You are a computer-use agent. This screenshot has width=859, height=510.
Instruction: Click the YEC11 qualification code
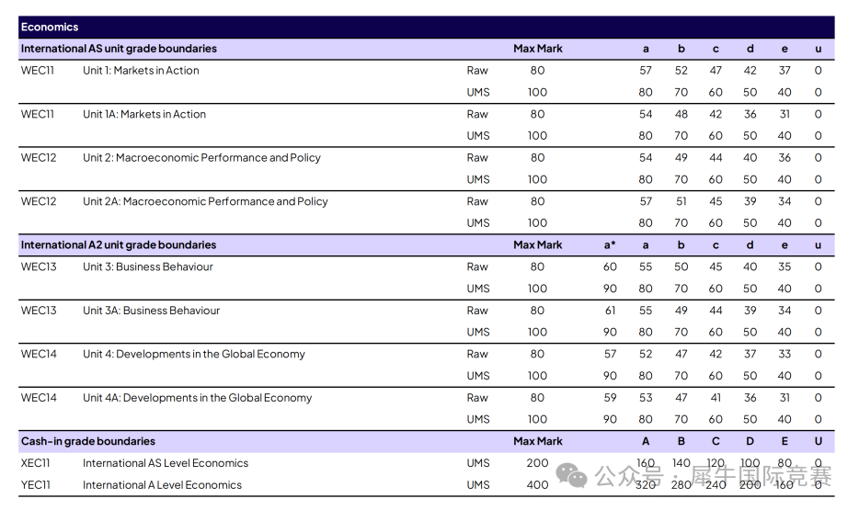click(36, 485)
